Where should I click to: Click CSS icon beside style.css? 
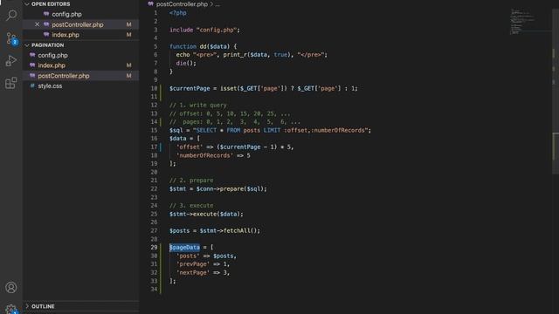click(x=32, y=86)
